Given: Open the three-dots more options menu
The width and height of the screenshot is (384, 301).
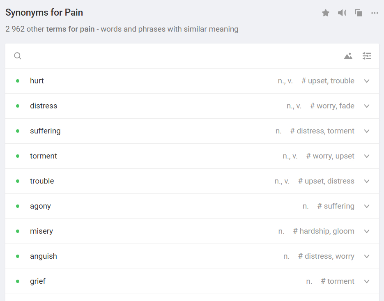Looking at the screenshot, I should click(375, 13).
